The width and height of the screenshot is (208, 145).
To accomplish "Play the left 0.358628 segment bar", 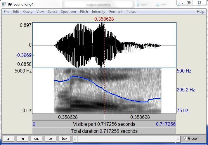I will [x=68, y=117].
